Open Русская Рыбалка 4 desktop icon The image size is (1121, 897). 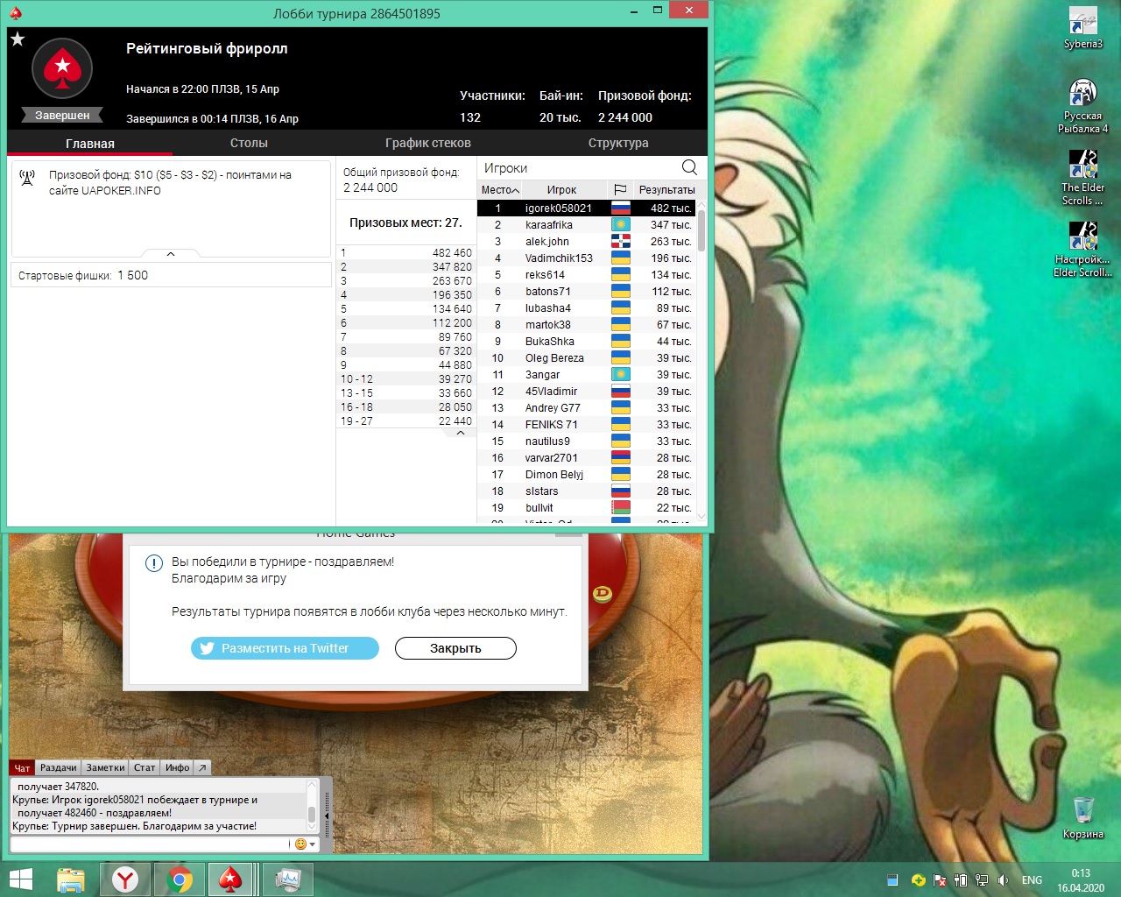(1083, 106)
